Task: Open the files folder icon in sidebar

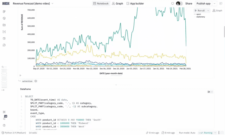Action: (4, 25)
